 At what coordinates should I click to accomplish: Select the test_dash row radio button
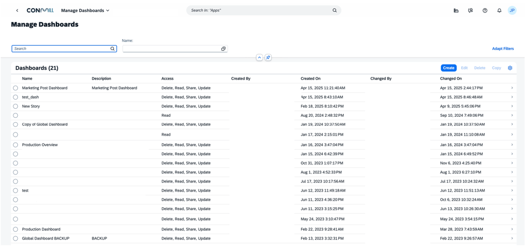coord(16,97)
